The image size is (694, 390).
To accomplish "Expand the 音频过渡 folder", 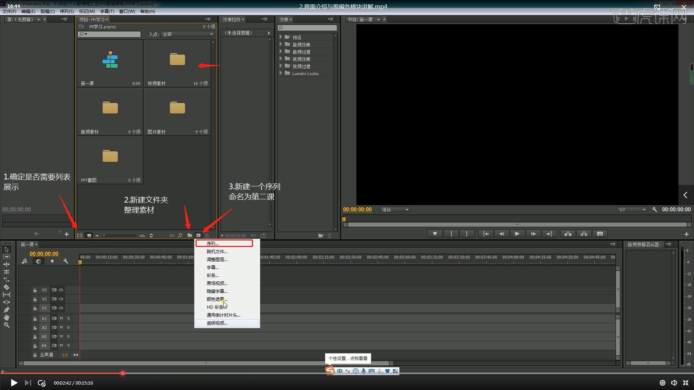I will point(280,52).
